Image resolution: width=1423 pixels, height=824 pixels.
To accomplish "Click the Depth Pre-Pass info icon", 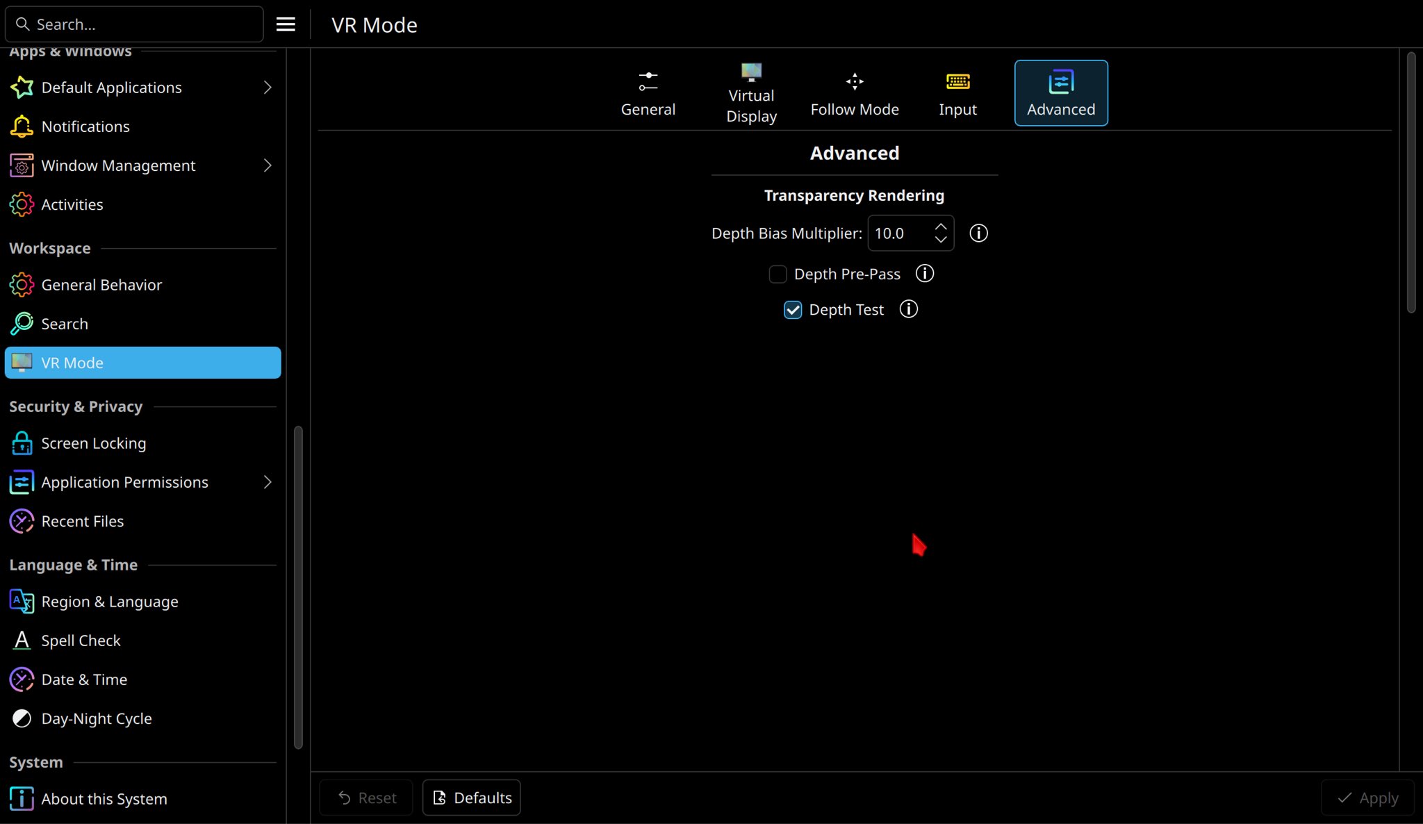I will tap(925, 274).
